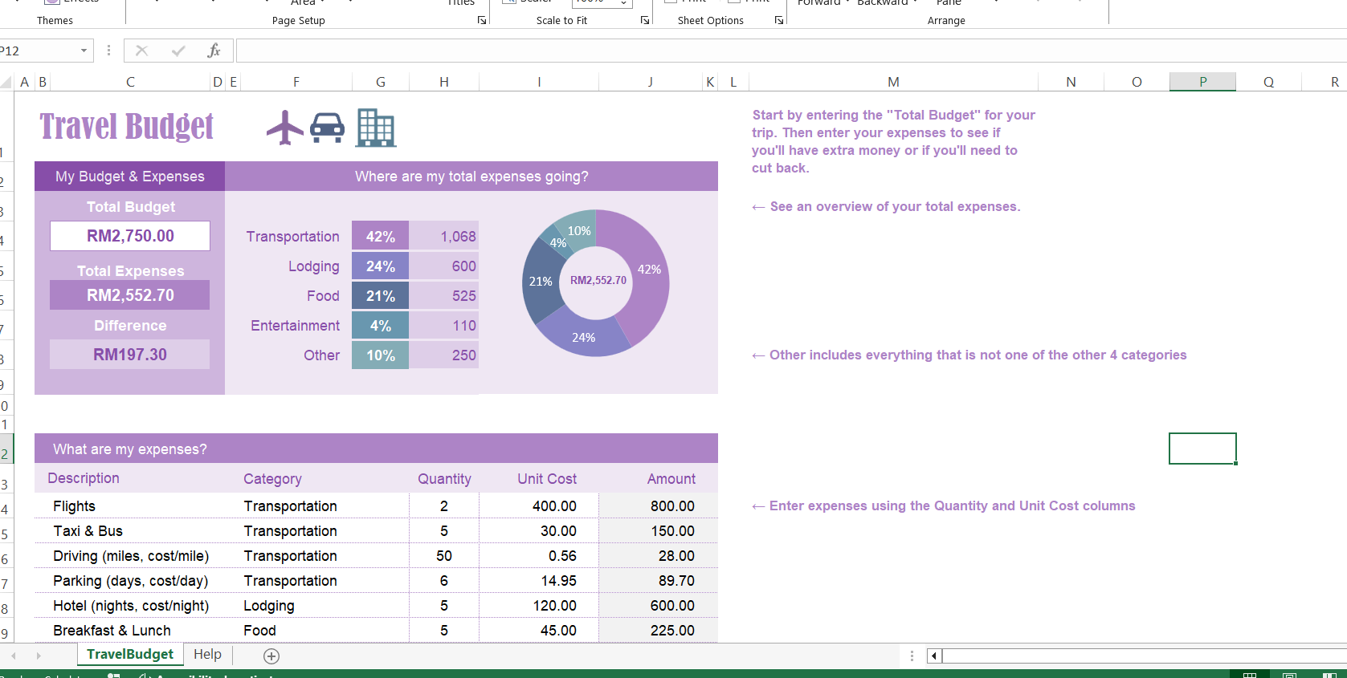
Task: Click the Travel Budget title
Action: tap(127, 127)
